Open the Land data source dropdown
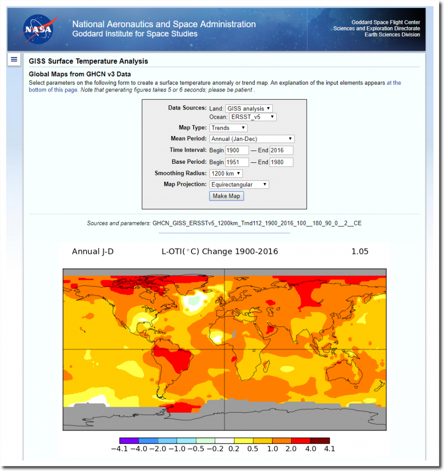Image resolution: width=444 pixels, height=471 pixels. [x=249, y=109]
